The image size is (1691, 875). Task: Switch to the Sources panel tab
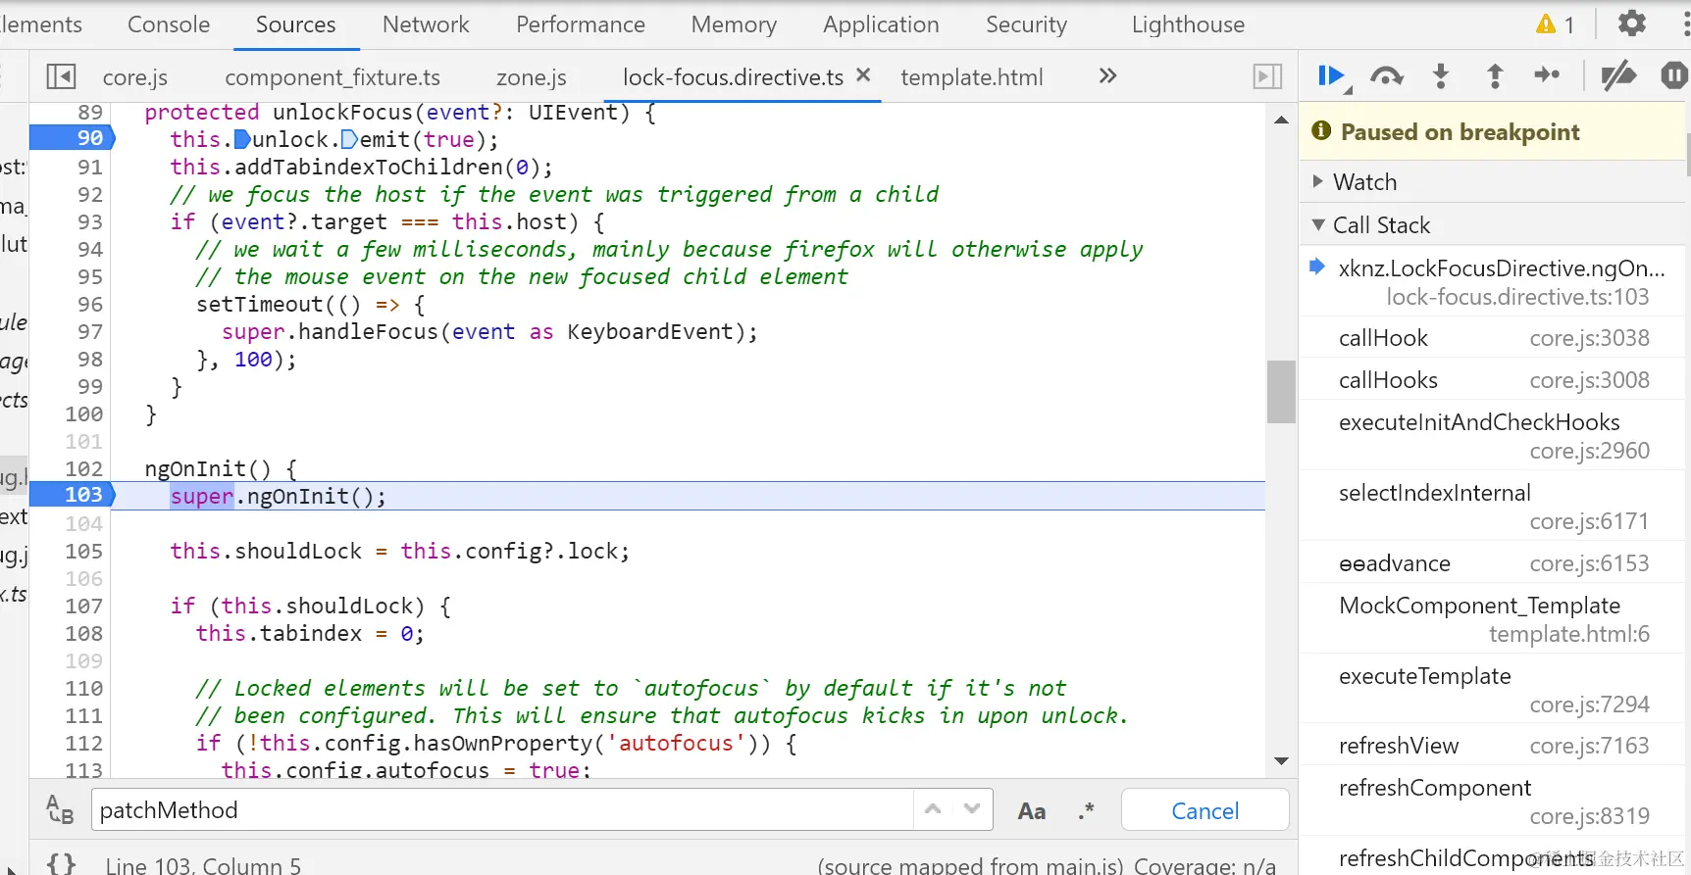[295, 24]
